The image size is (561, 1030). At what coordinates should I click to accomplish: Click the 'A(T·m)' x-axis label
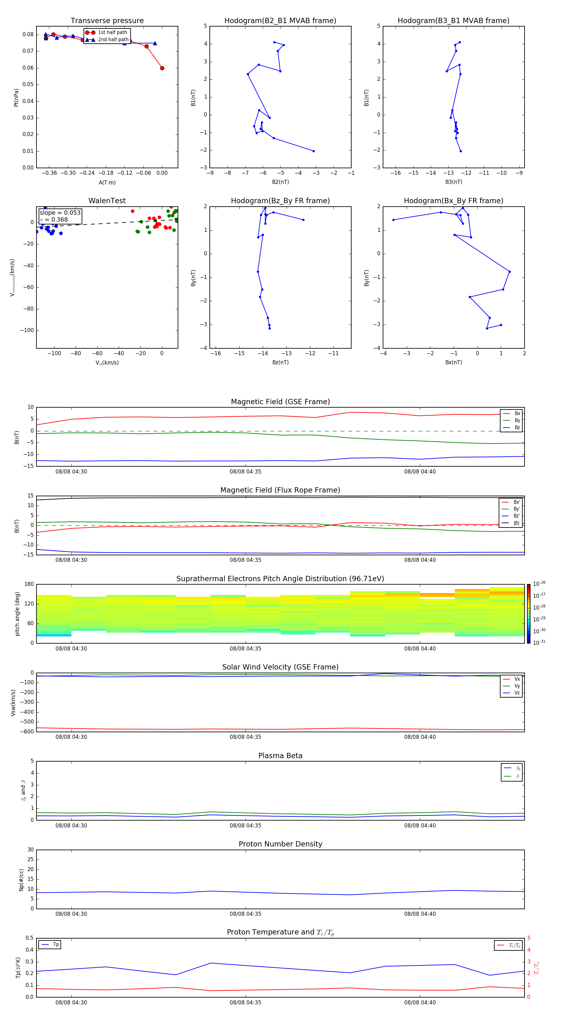(107, 183)
